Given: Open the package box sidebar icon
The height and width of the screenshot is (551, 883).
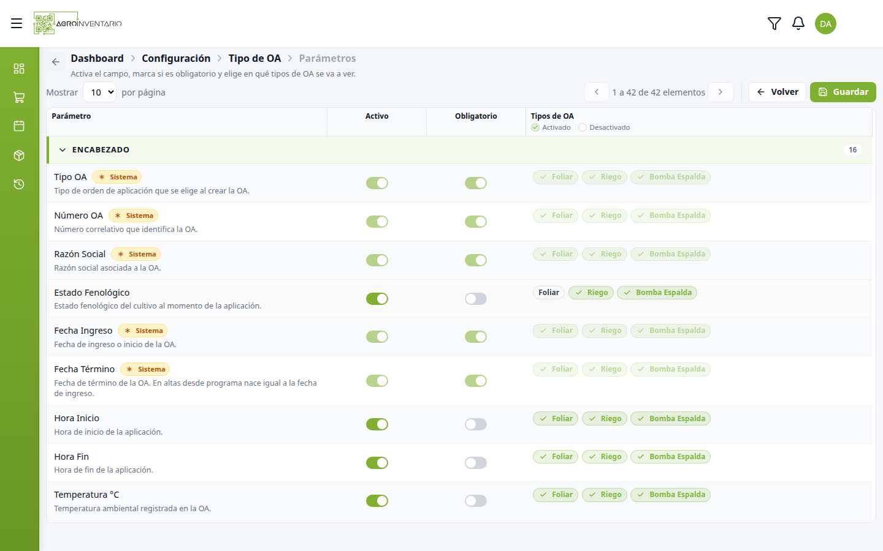Looking at the screenshot, I should coord(19,156).
